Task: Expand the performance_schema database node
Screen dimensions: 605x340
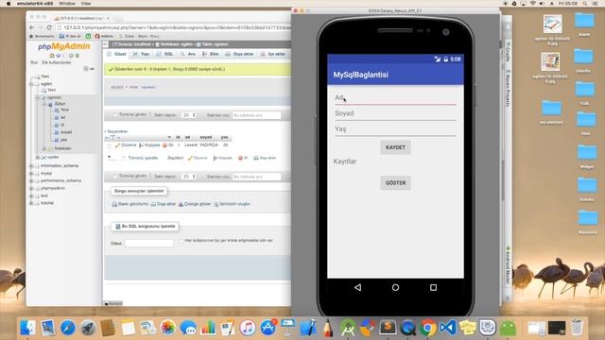Action: pos(32,180)
